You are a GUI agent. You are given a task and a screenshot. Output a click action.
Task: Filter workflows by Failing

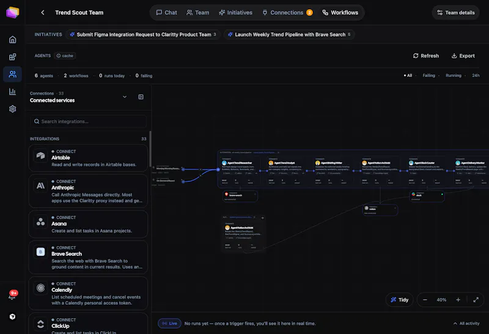[x=429, y=75]
